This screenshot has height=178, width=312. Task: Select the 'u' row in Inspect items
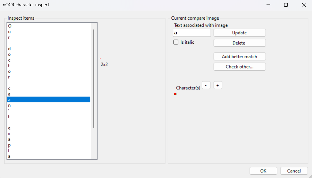click(49, 32)
